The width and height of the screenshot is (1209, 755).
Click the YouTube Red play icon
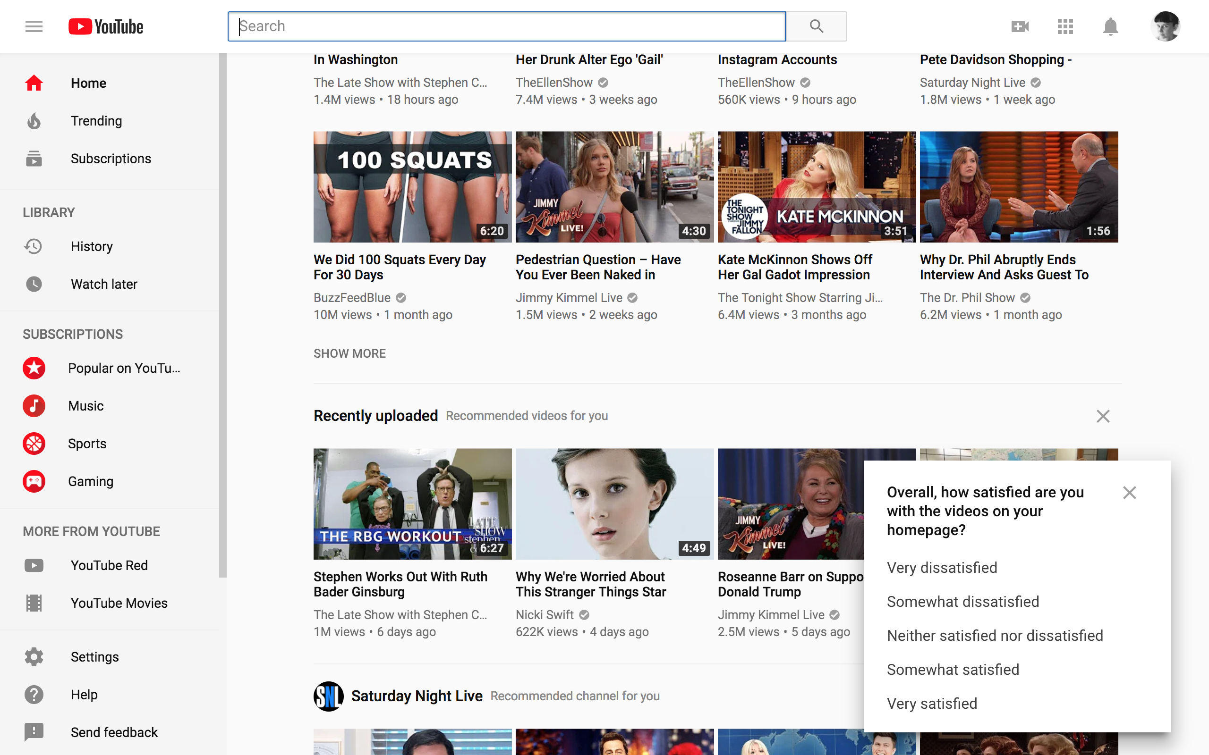point(34,565)
